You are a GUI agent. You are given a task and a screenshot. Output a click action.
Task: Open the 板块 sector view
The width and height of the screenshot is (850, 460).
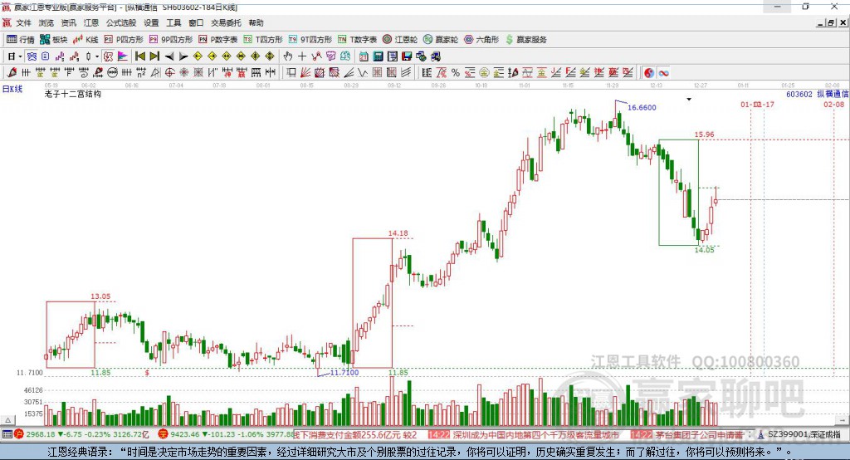click(x=53, y=40)
